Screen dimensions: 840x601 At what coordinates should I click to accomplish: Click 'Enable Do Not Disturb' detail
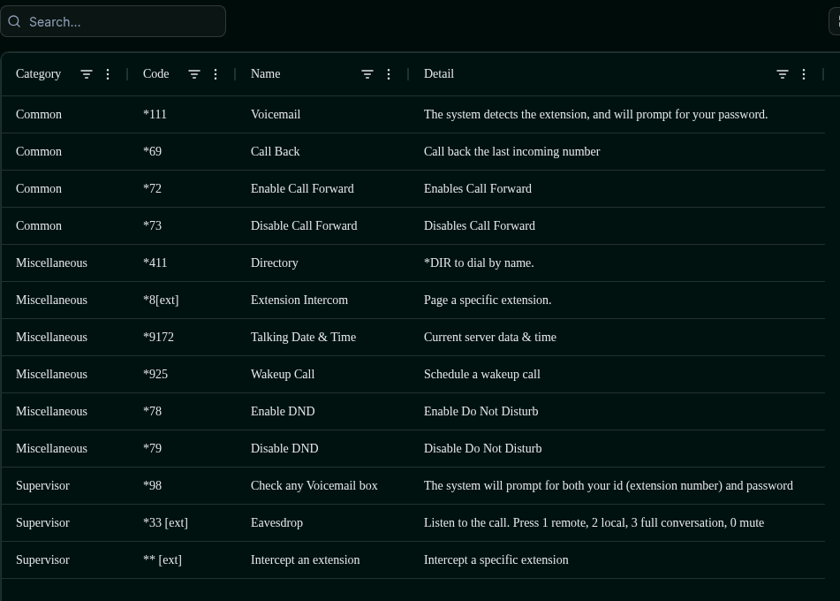[481, 411]
